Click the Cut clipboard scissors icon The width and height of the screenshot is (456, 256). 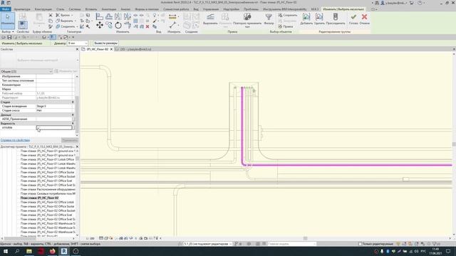point(51,15)
